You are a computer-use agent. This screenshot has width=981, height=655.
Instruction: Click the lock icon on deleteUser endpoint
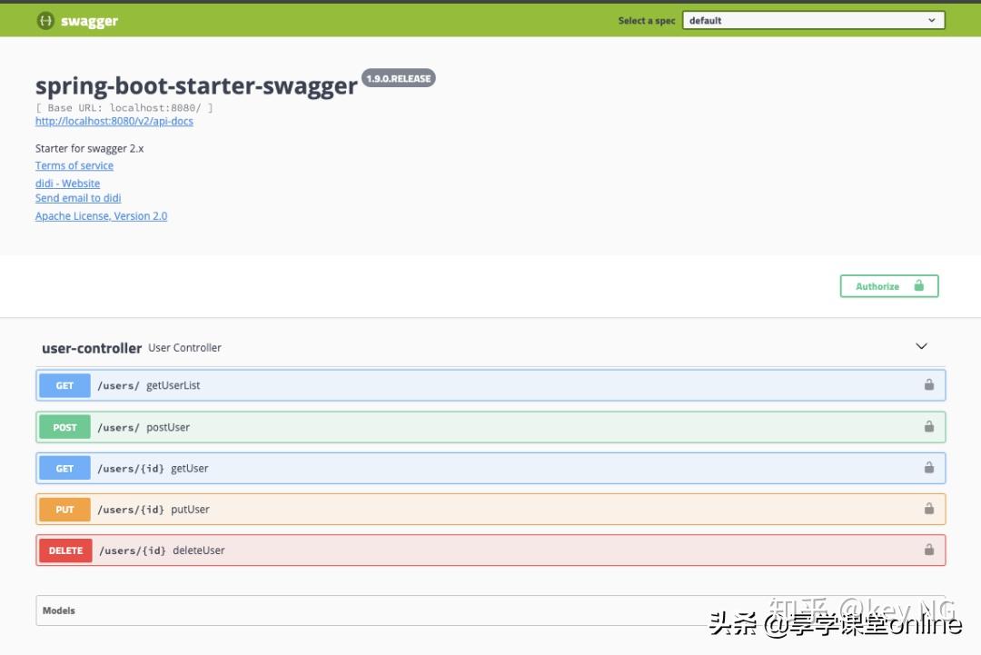(x=928, y=550)
